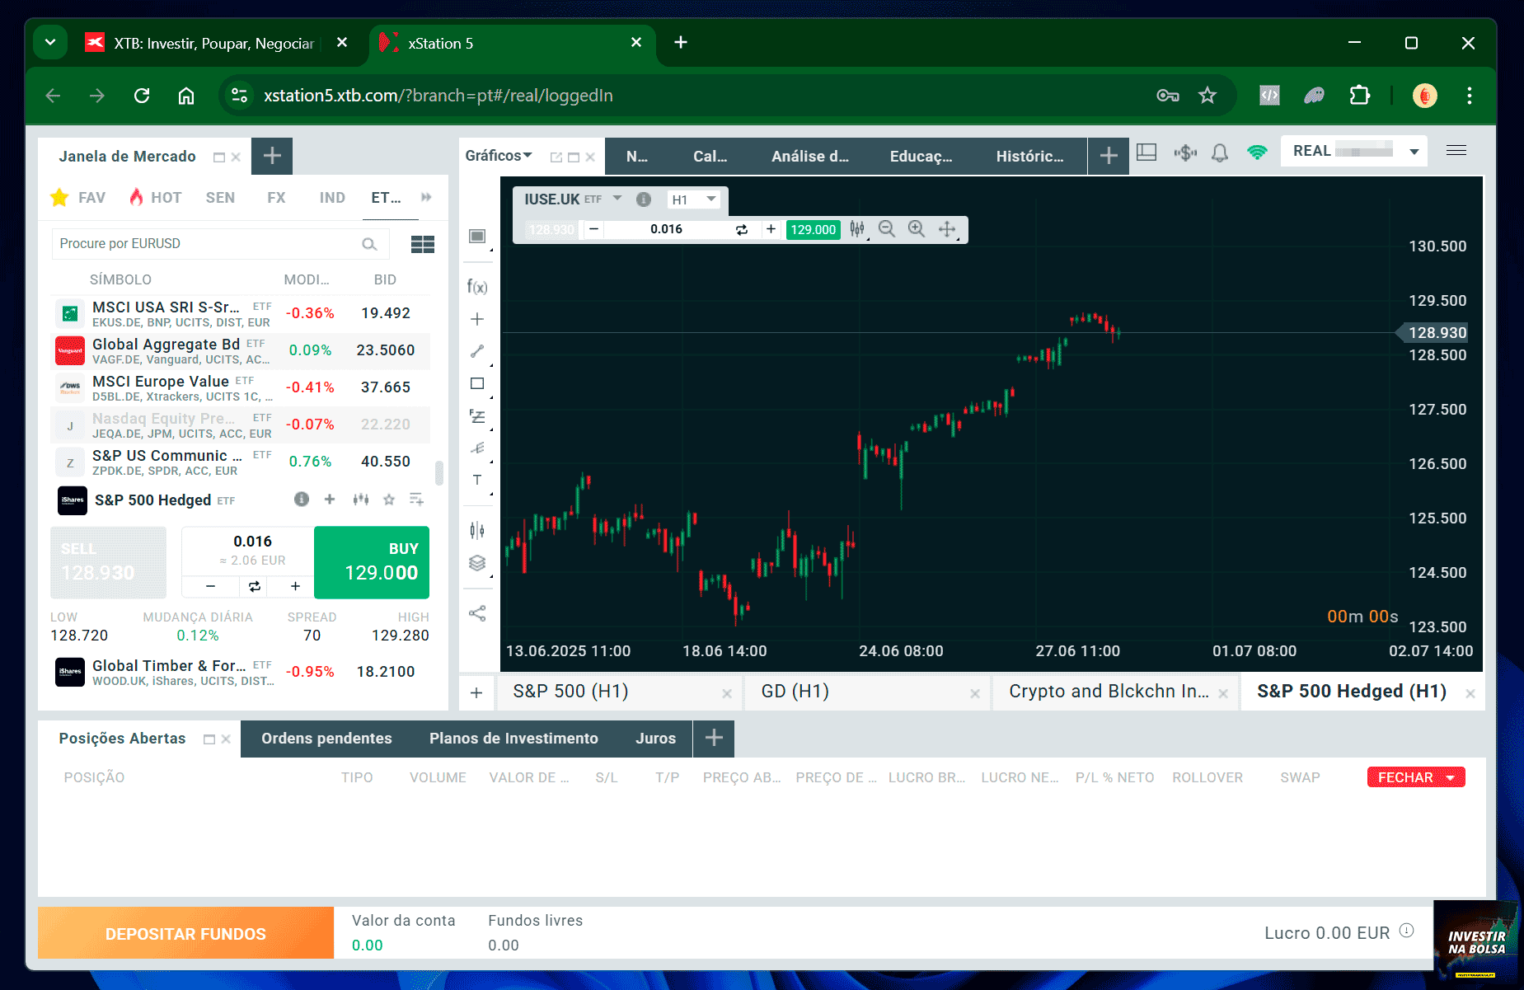This screenshot has width=1524, height=990.
Task: Open the indicators f(x) tool
Action: click(x=477, y=286)
